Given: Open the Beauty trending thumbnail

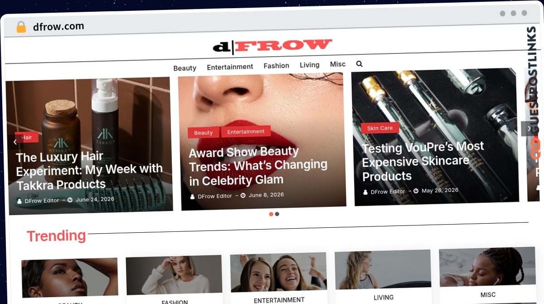Looking at the screenshot, I should click(70, 278).
